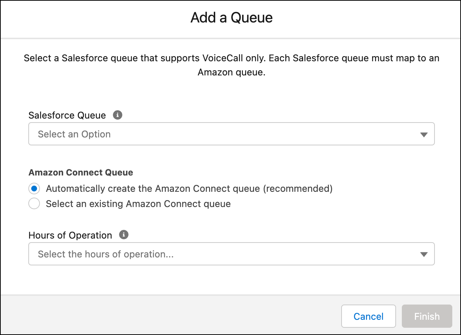Viewport: 461px width, 335px height.
Task: Select automatically create the Amazon Connect queue
Action: (34, 189)
